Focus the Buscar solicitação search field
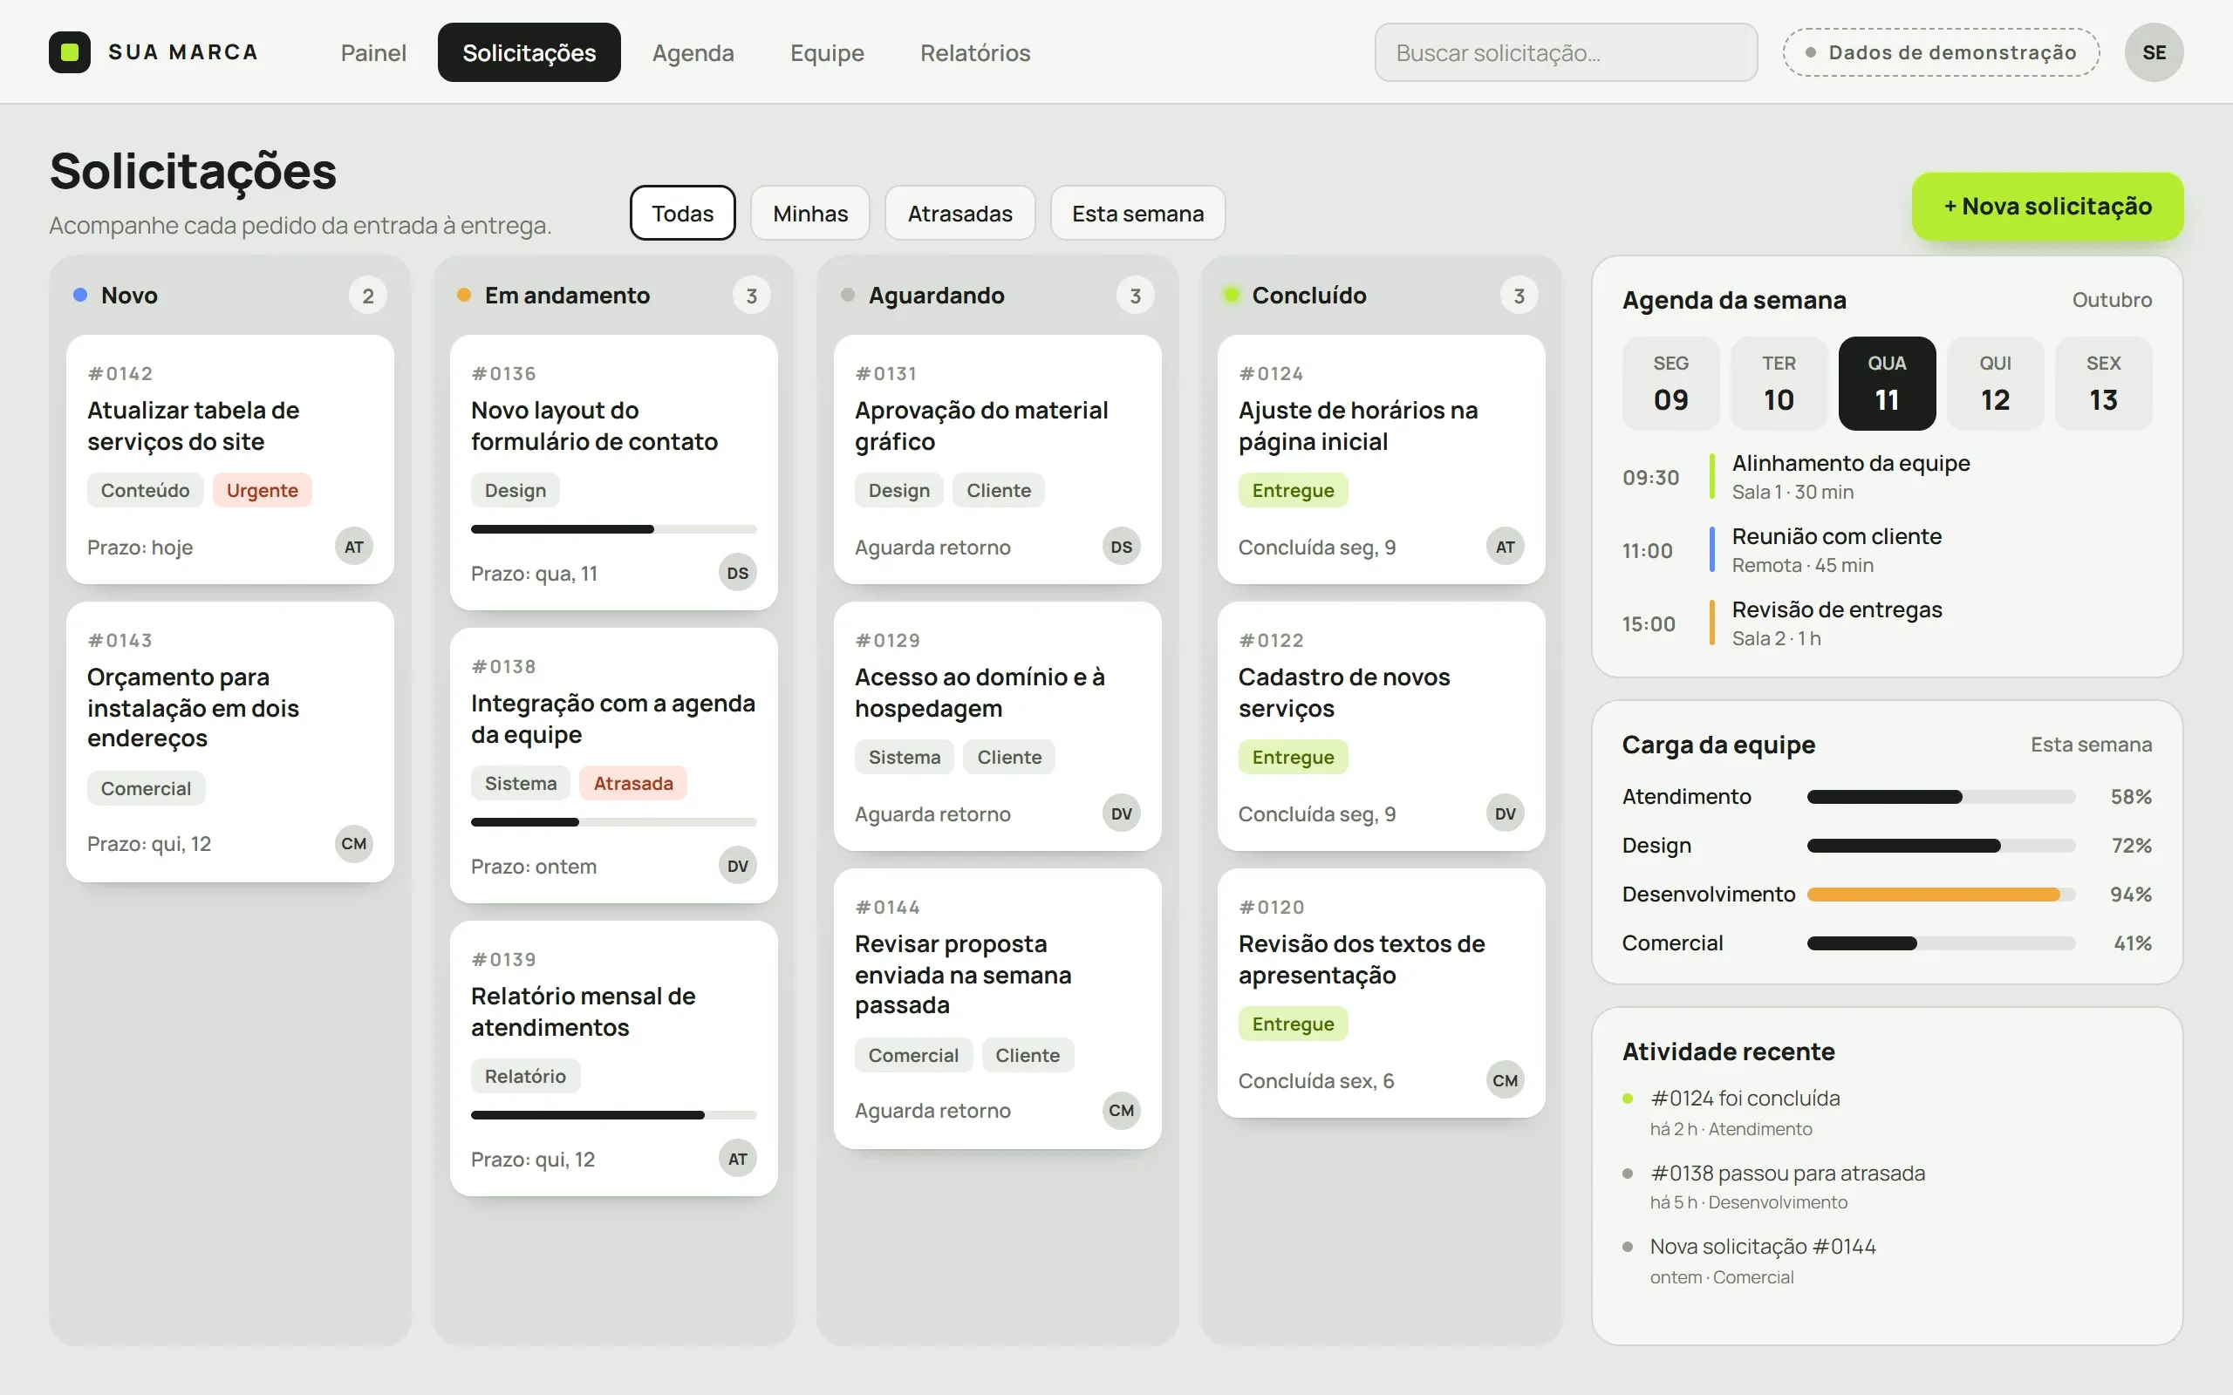Screen dimensions: 2233x1395 pos(1566,52)
